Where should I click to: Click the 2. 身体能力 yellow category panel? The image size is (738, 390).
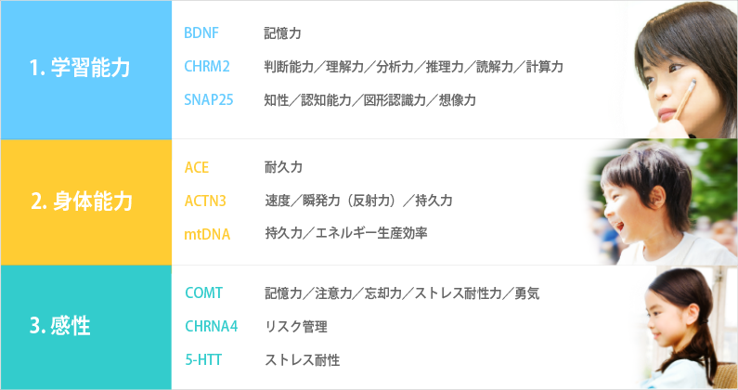(x=86, y=202)
